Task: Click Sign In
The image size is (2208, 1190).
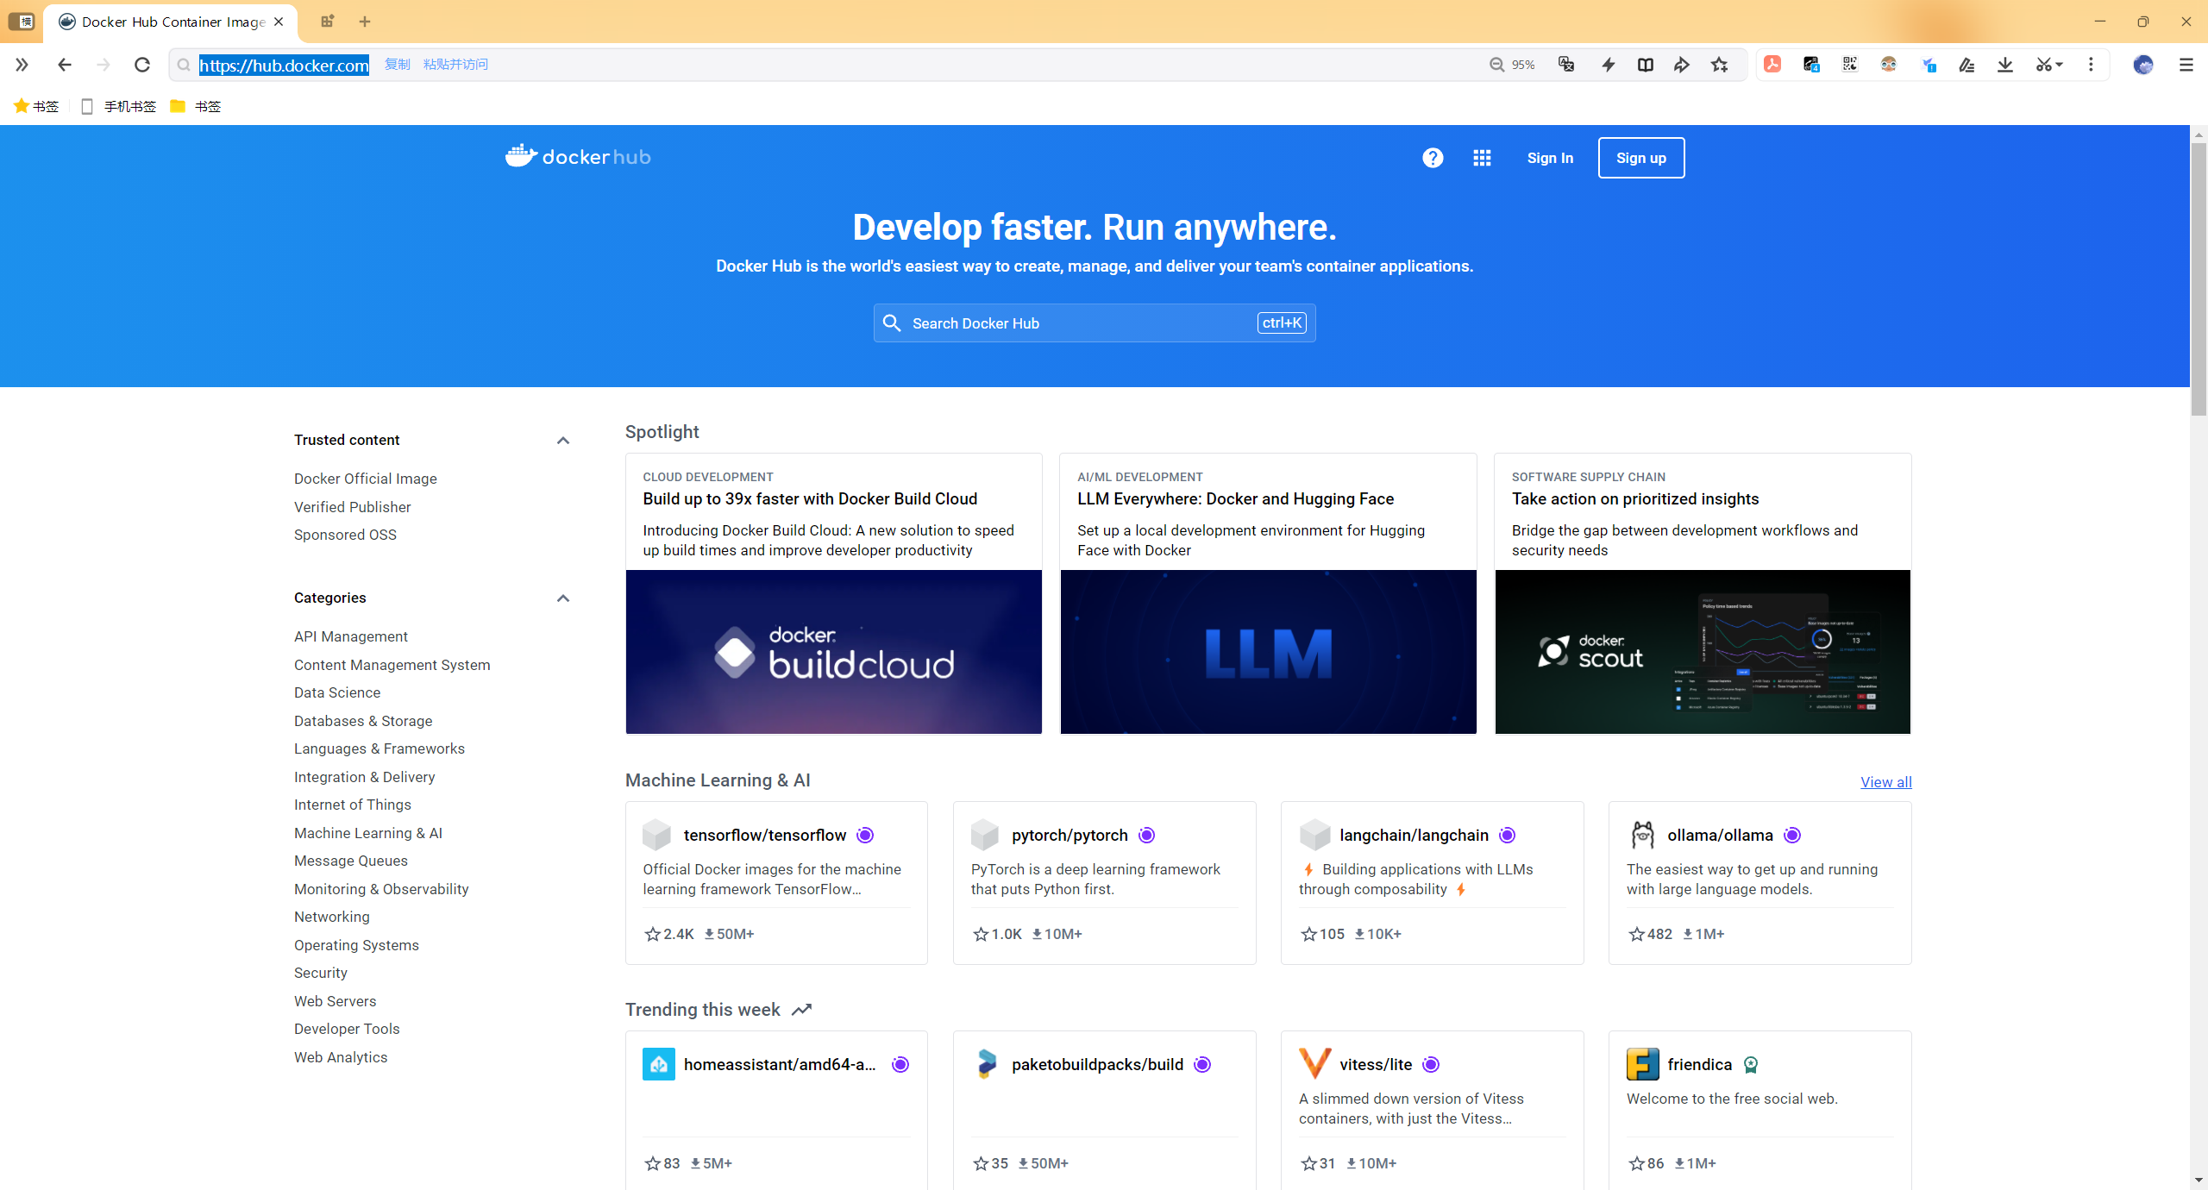Action: pyautogui.click(x=1550, y=158)
